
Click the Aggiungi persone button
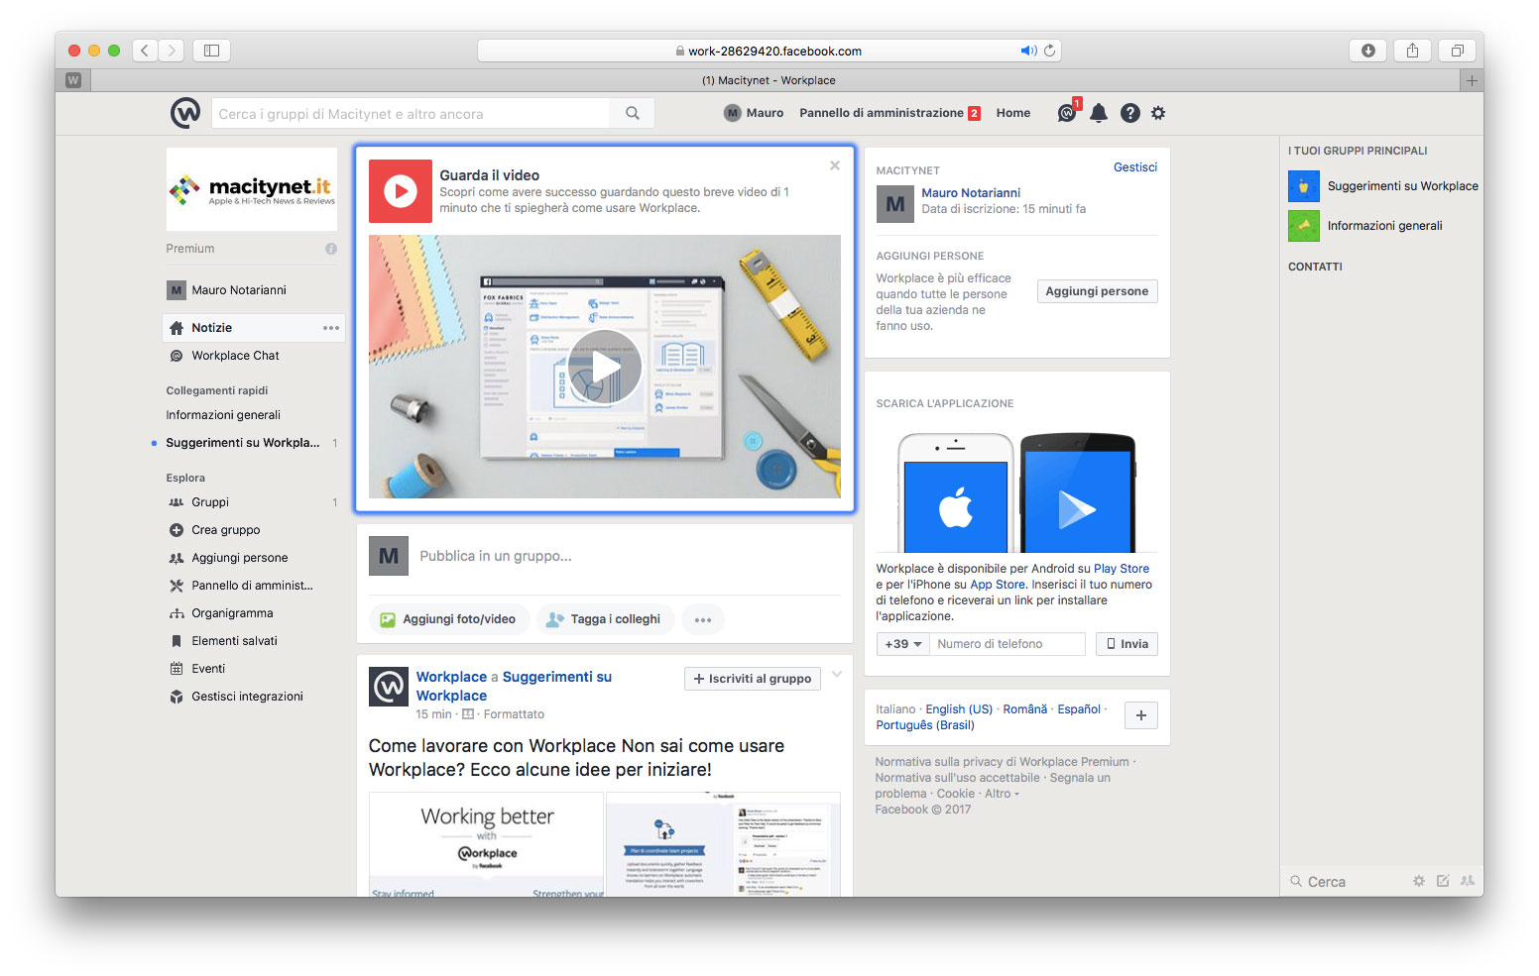click(x=1097, y=291)
